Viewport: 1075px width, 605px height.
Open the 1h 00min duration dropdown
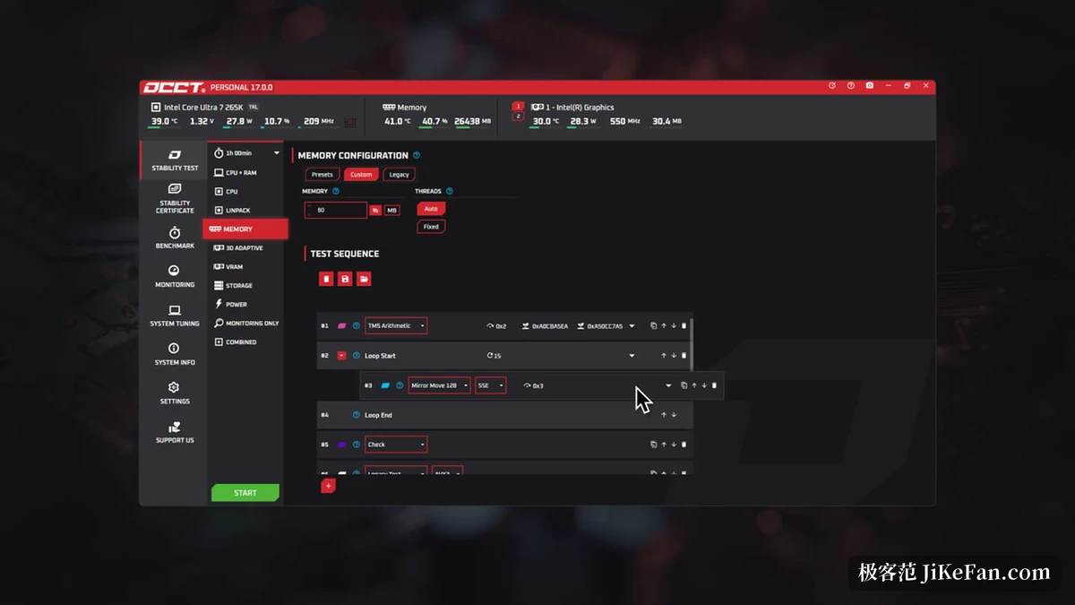click(x=246, y=153)
